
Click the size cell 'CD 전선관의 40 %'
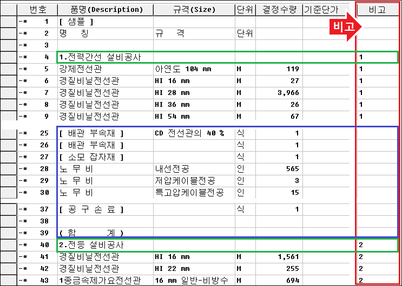[x=194, y=133]
